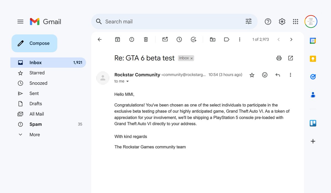Click the Gmail logo
Screen dimensions: 331x193
click(46, 22)
